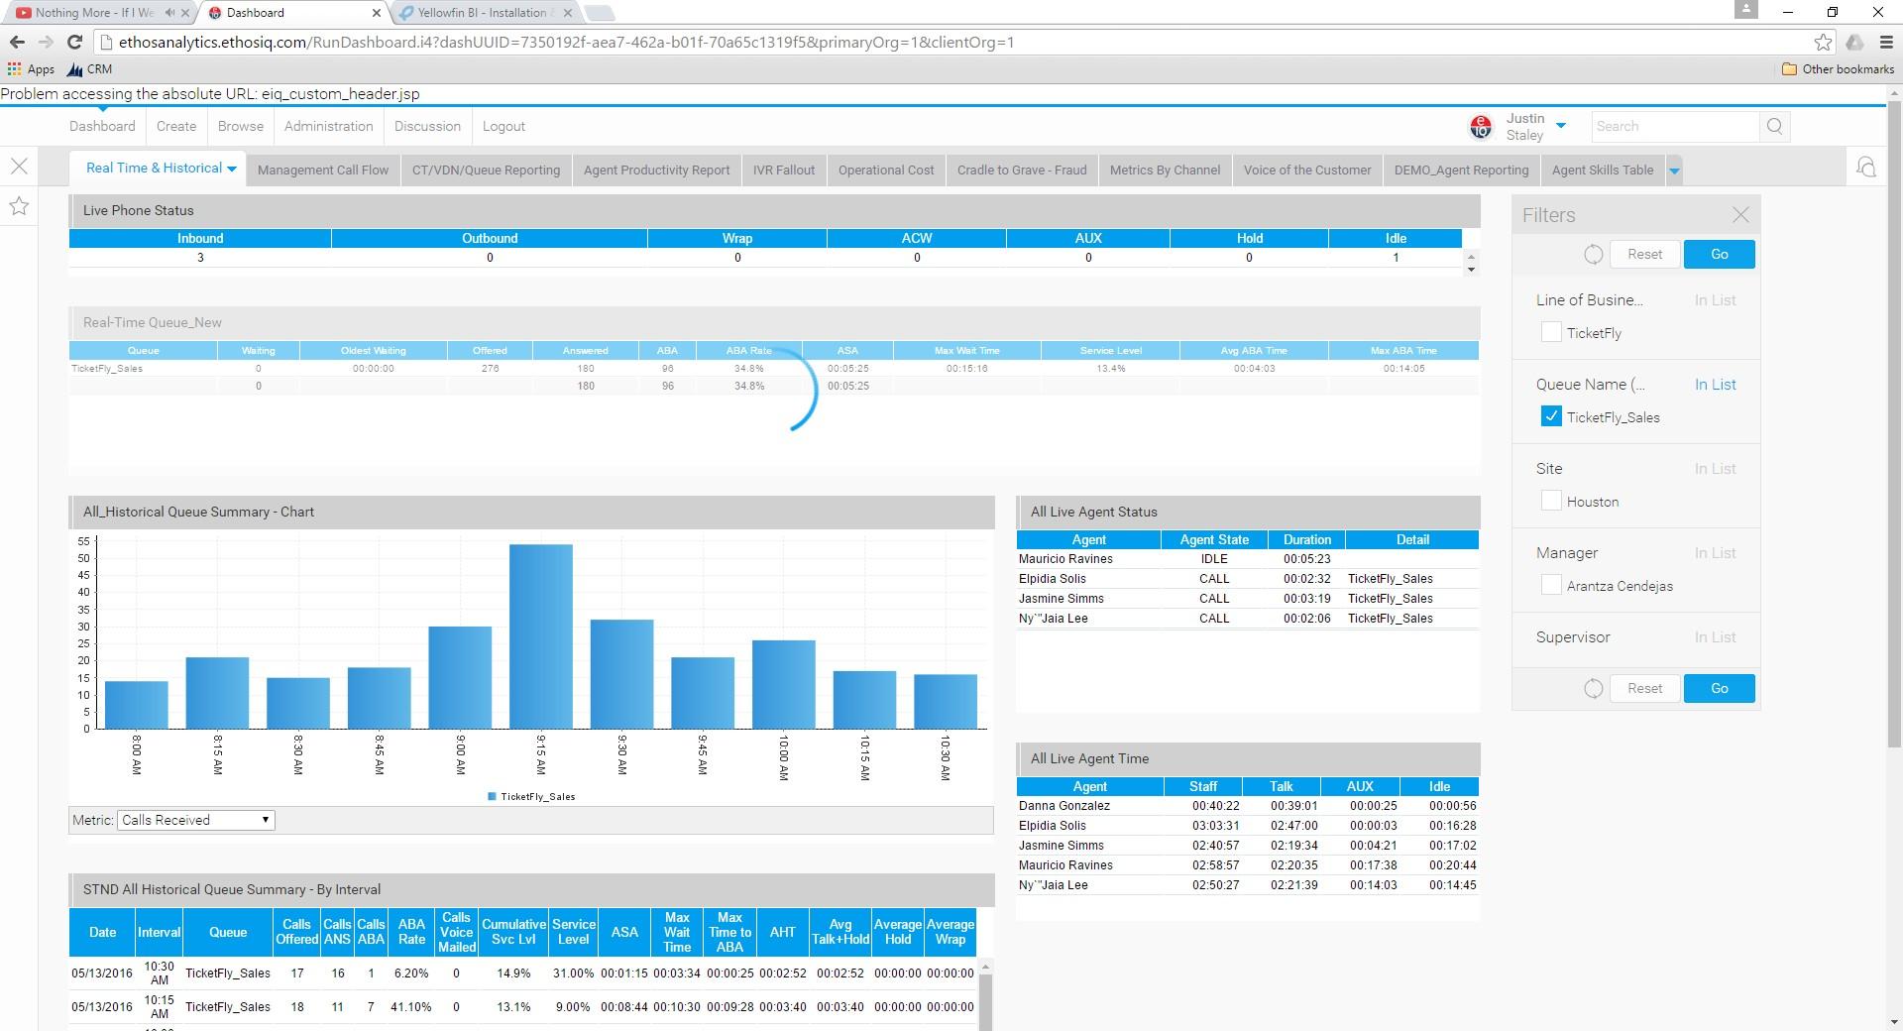Screen dimensions: 1903x1031
Task: Close the Yellowfin BI tab
Action: tap(567, 13)
